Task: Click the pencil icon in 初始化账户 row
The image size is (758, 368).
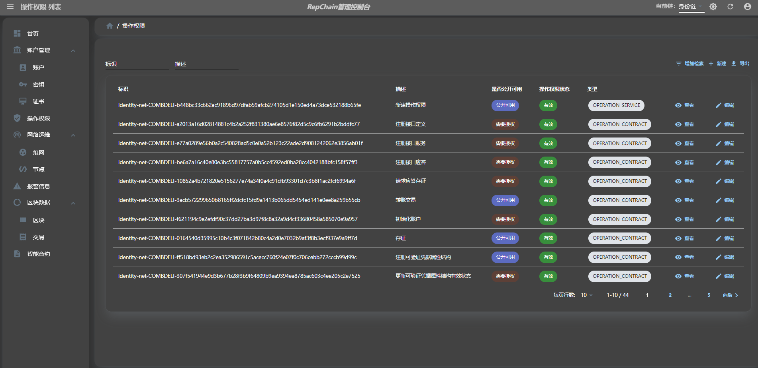Action: click(x=719, y=219)
